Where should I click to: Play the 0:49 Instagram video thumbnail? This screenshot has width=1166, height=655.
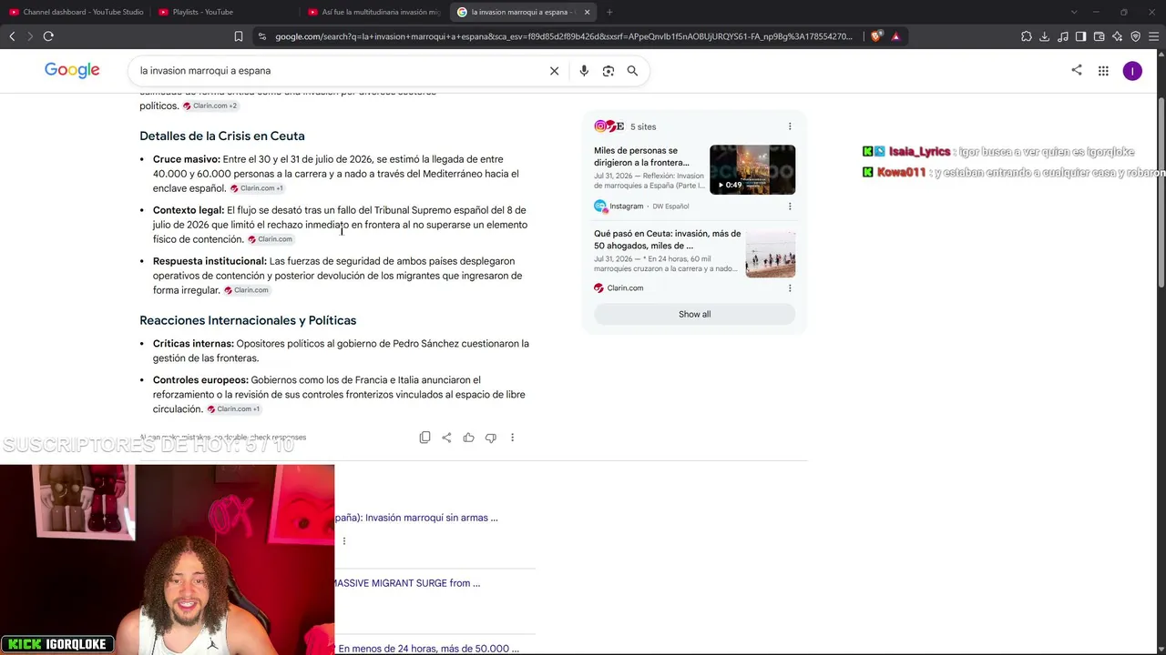(752, 169)
